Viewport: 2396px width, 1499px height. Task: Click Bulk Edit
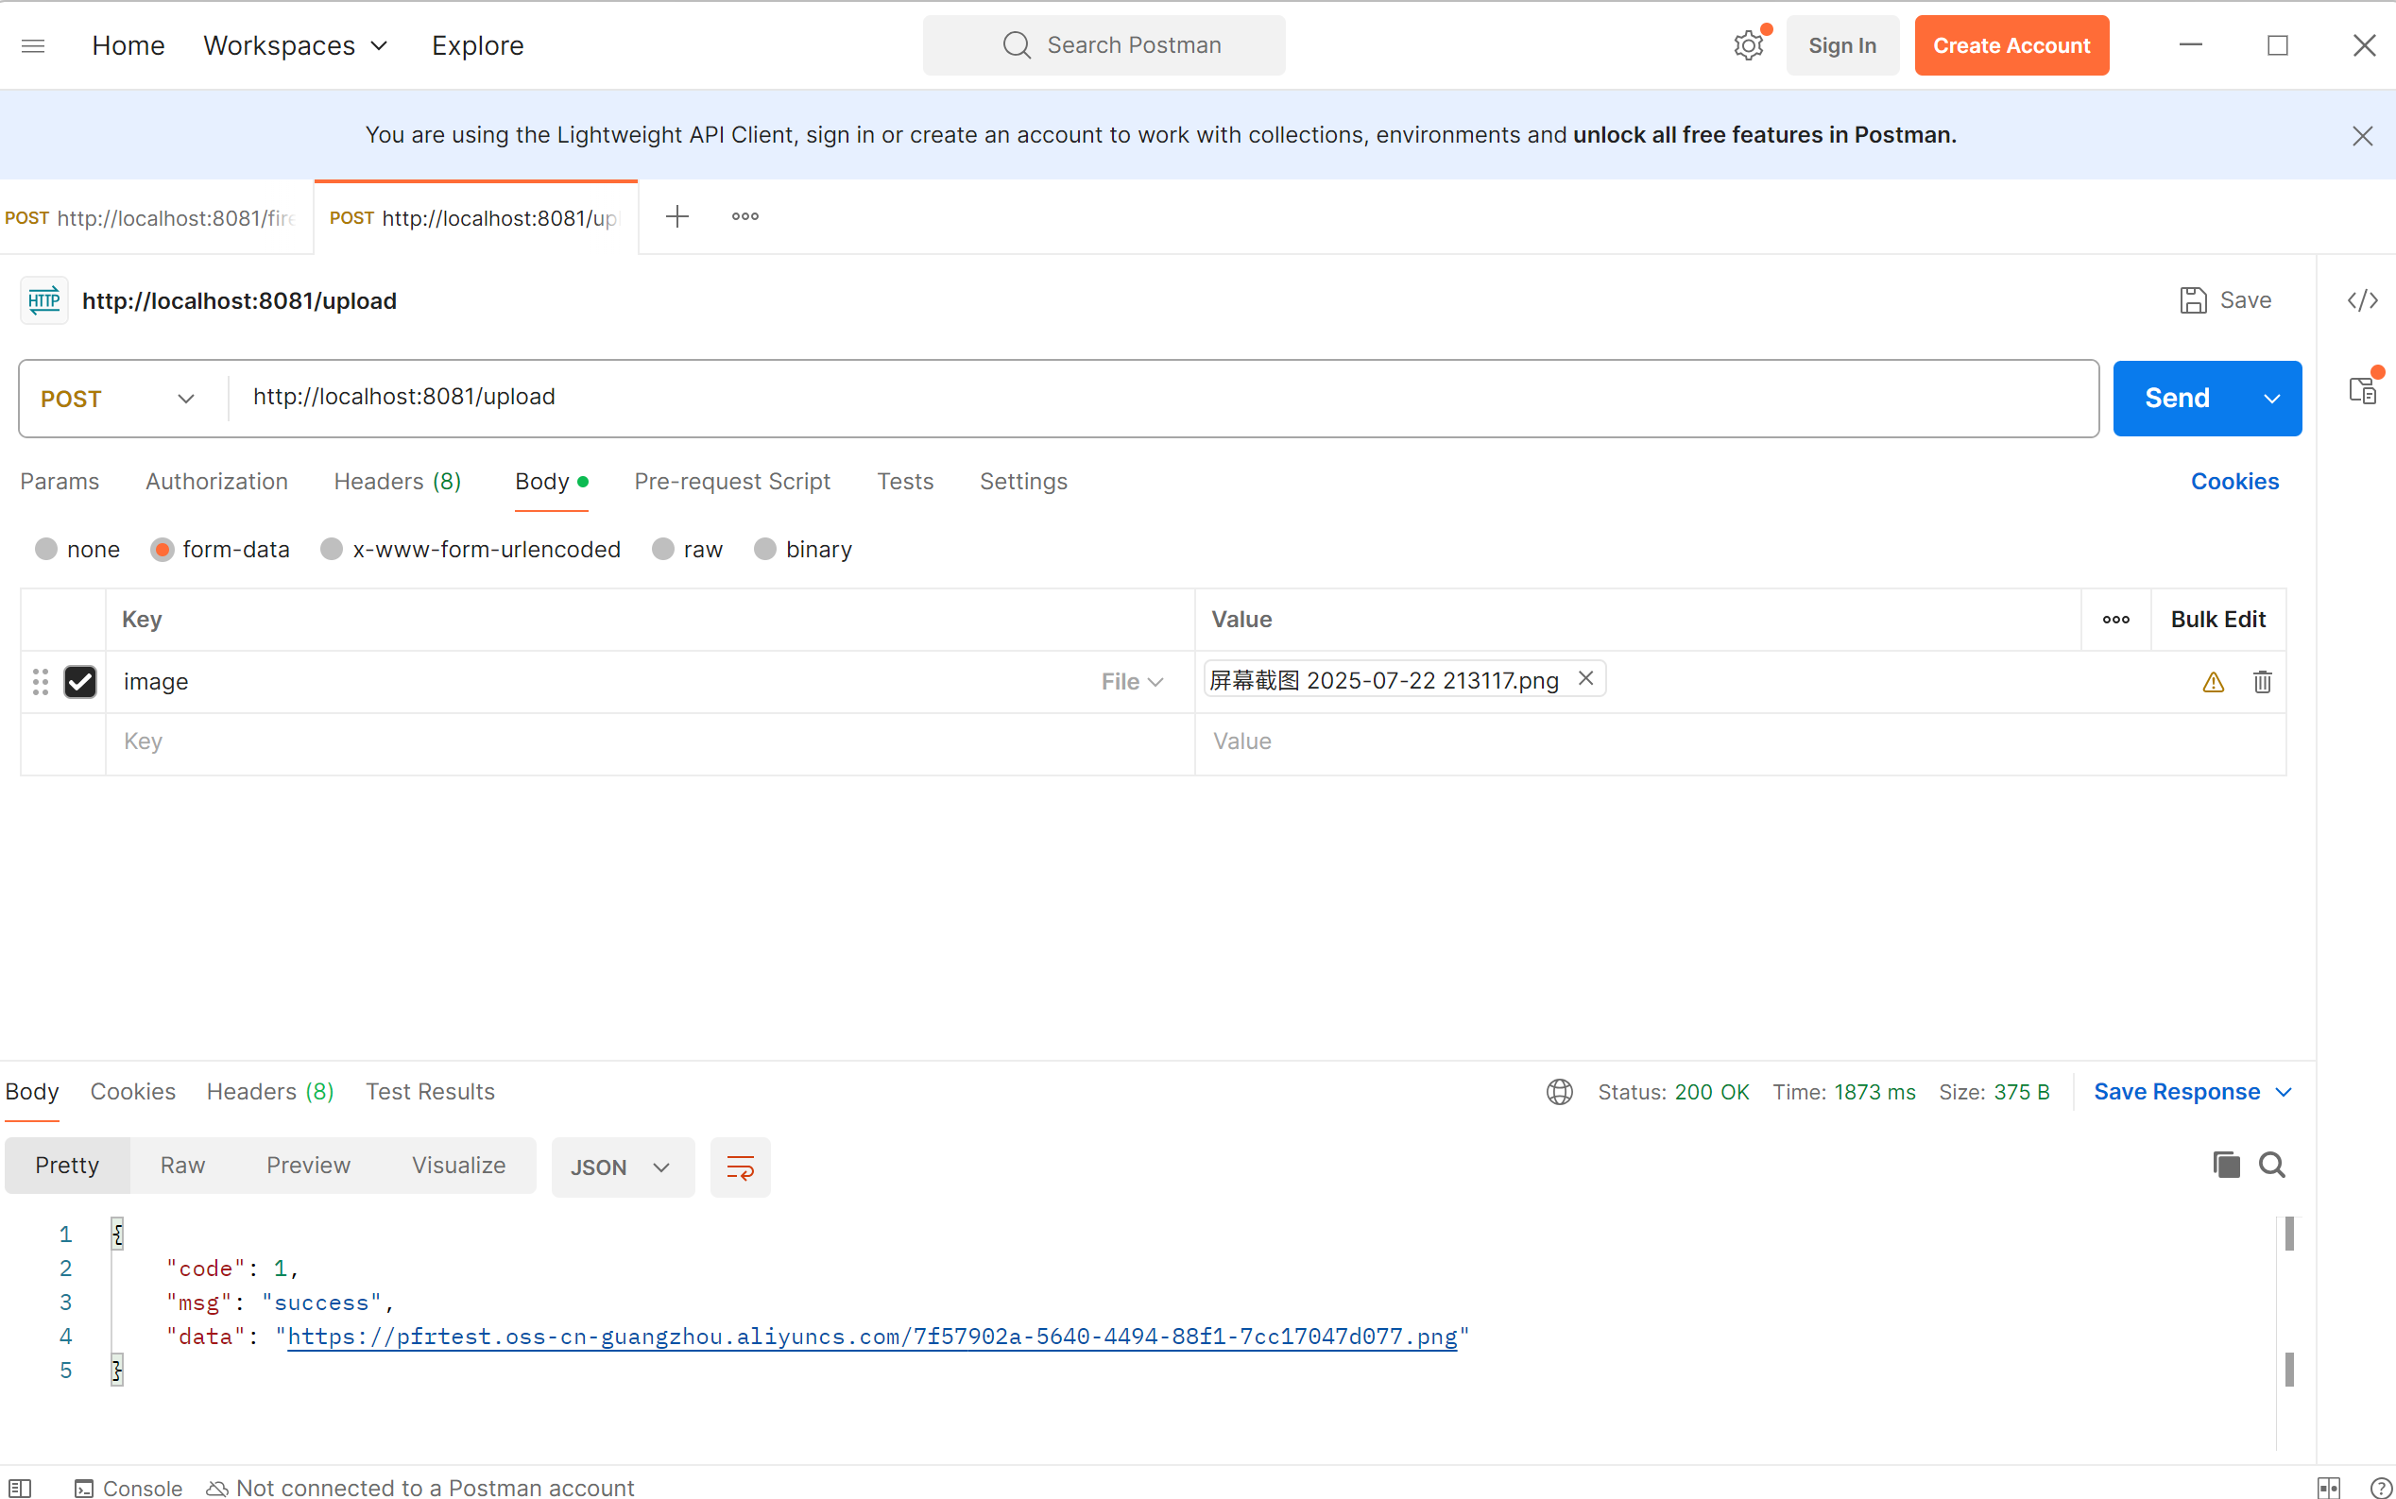click(x=2218, y=620)
